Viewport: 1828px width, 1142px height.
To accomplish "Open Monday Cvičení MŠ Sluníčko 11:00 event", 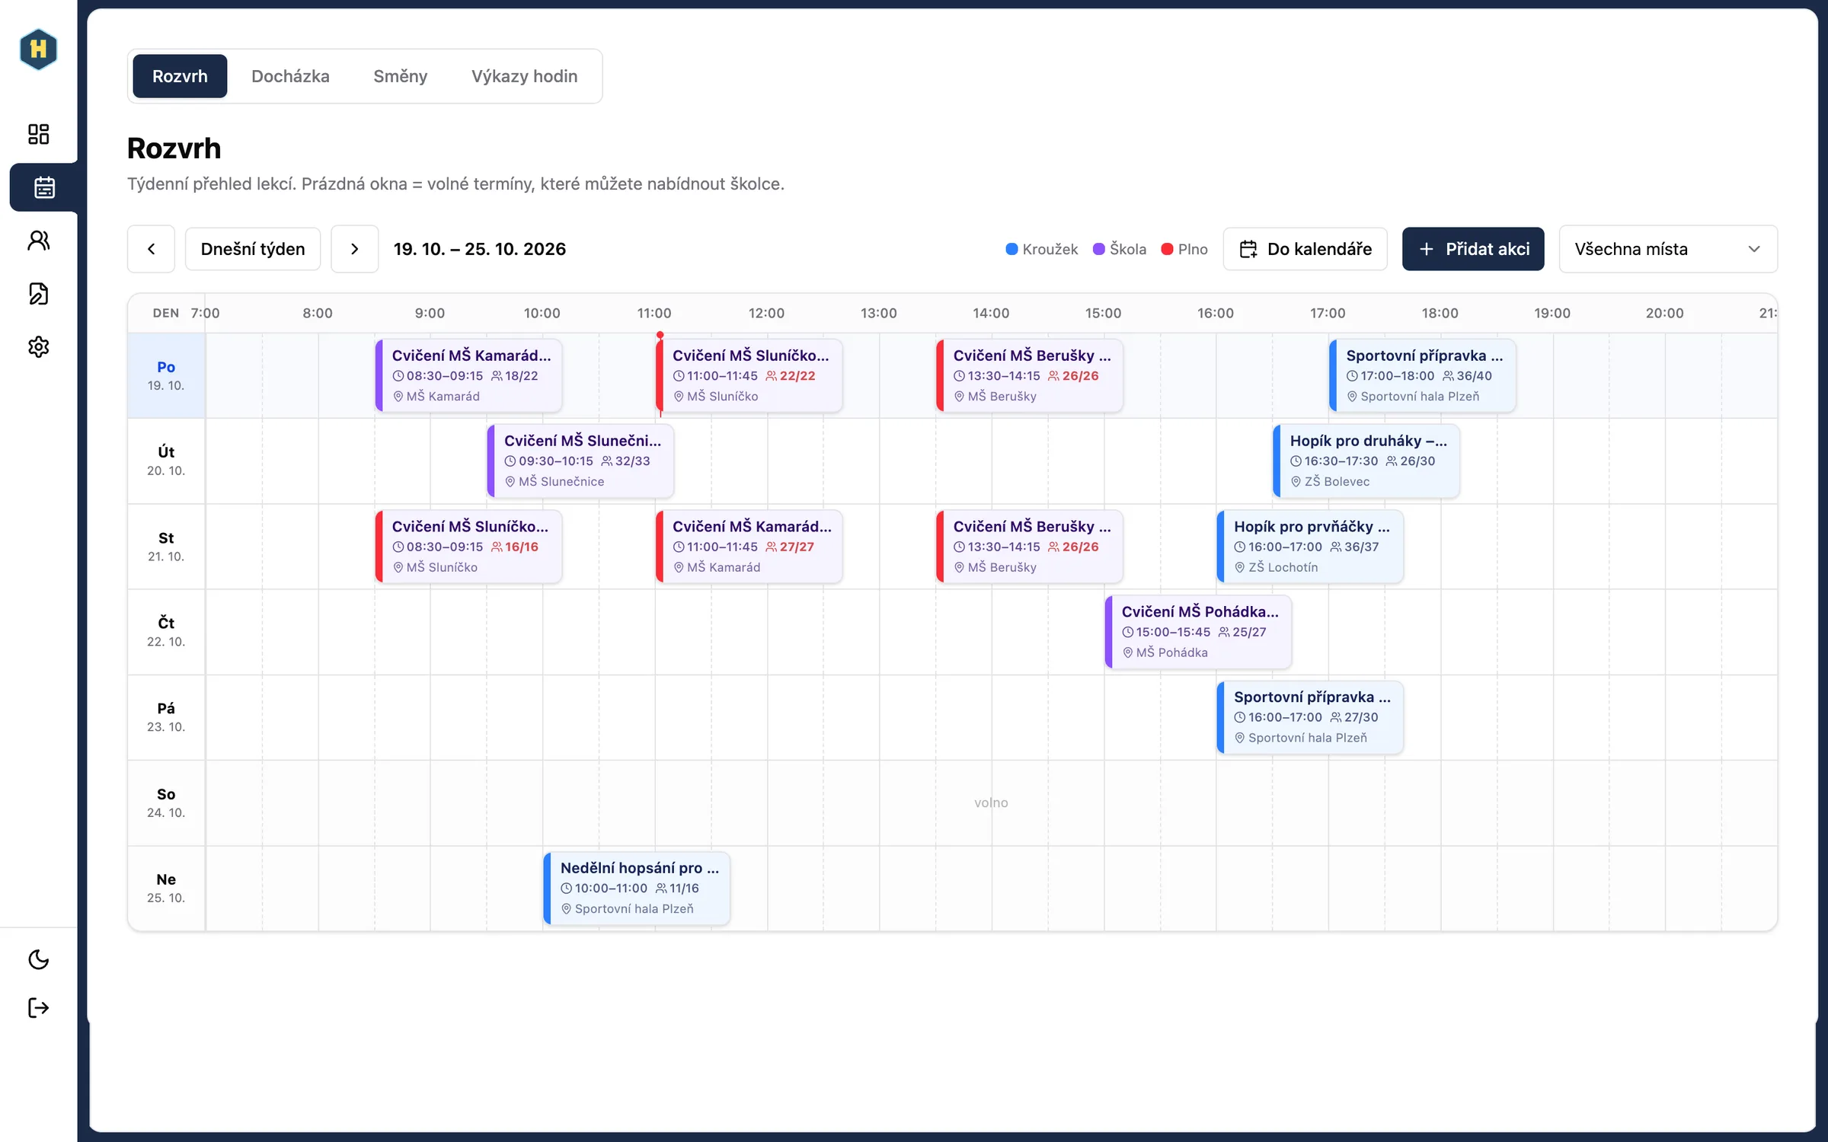I will [749, 375].
